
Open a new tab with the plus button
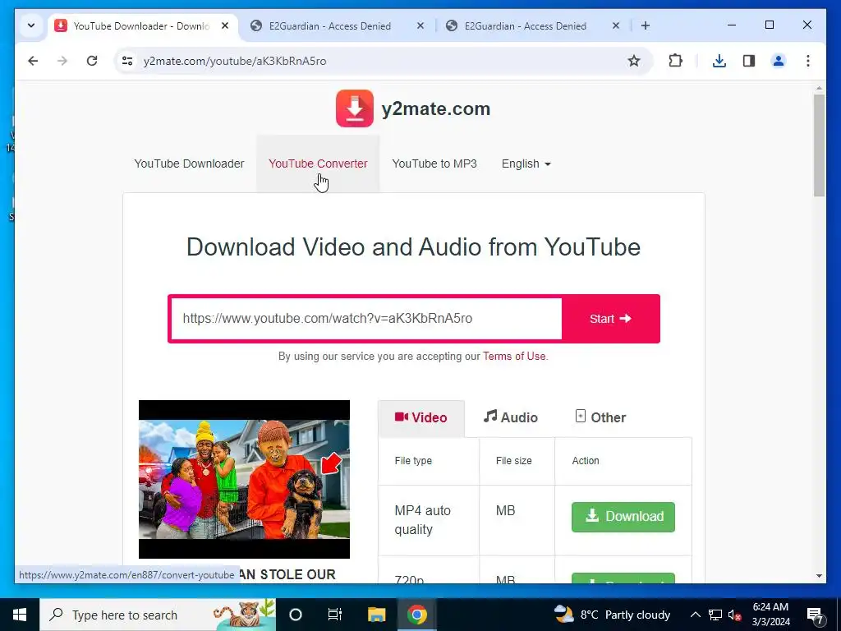pos(646,25)
